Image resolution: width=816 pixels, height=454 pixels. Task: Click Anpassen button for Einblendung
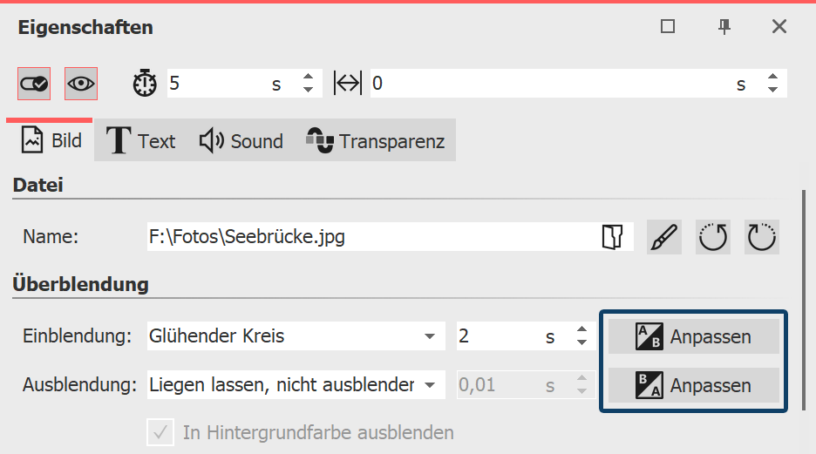click(x=693, y=336)
